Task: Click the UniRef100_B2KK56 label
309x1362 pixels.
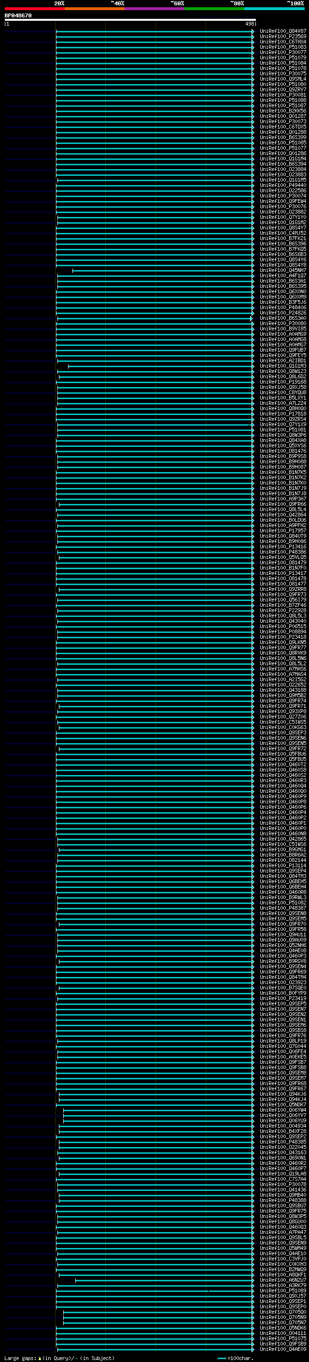Action: click(x=283, y=111)
